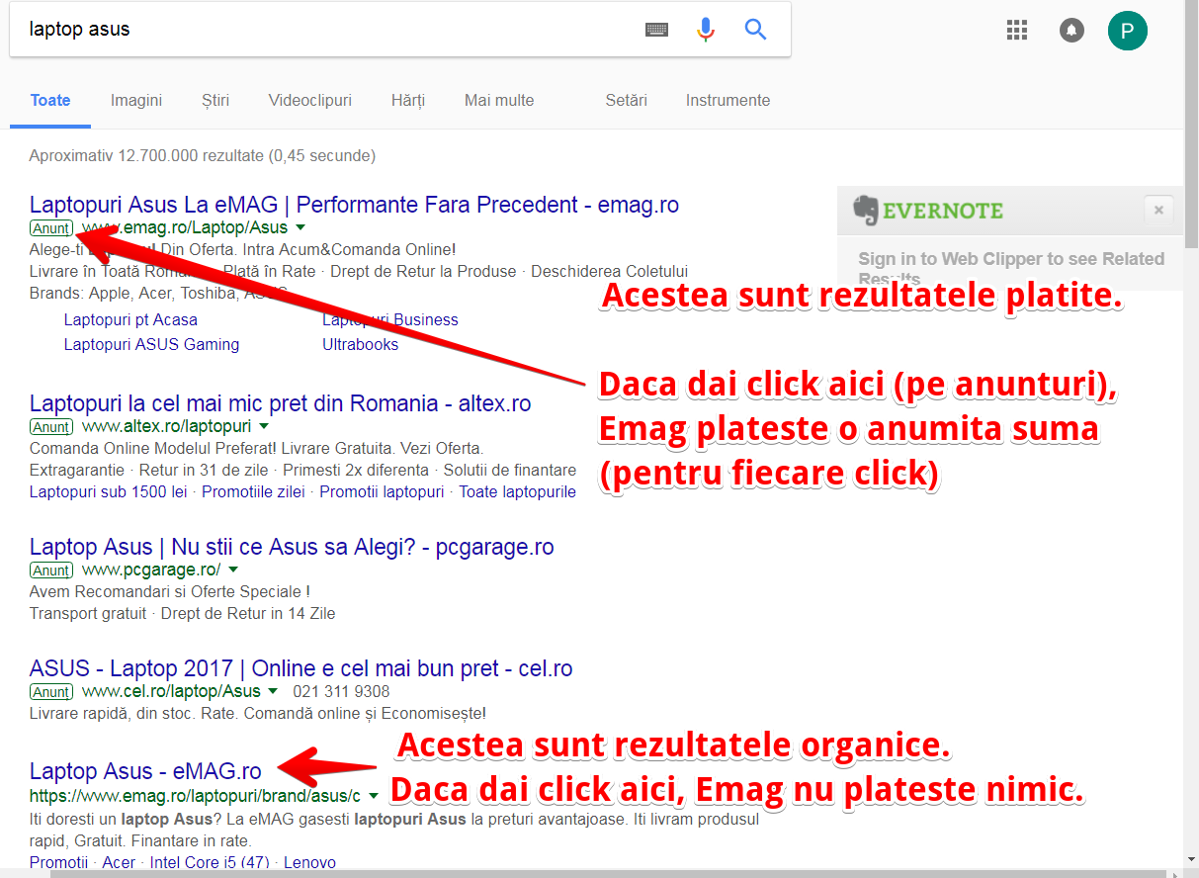Select the Toate tab
This screenshot has height=878, width=1199.
click(x=50, y=101)
